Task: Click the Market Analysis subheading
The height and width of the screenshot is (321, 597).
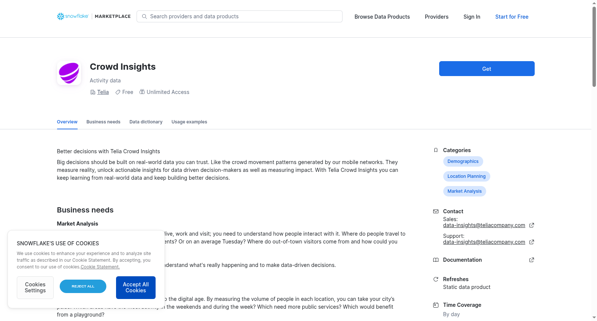Action: point(77,224)
